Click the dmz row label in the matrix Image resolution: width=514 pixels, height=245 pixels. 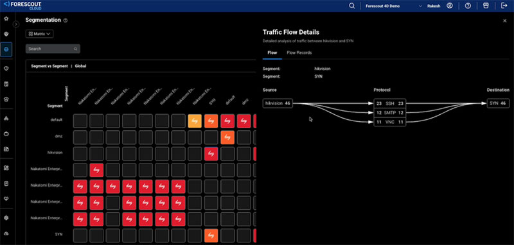[x=59, y=136]
